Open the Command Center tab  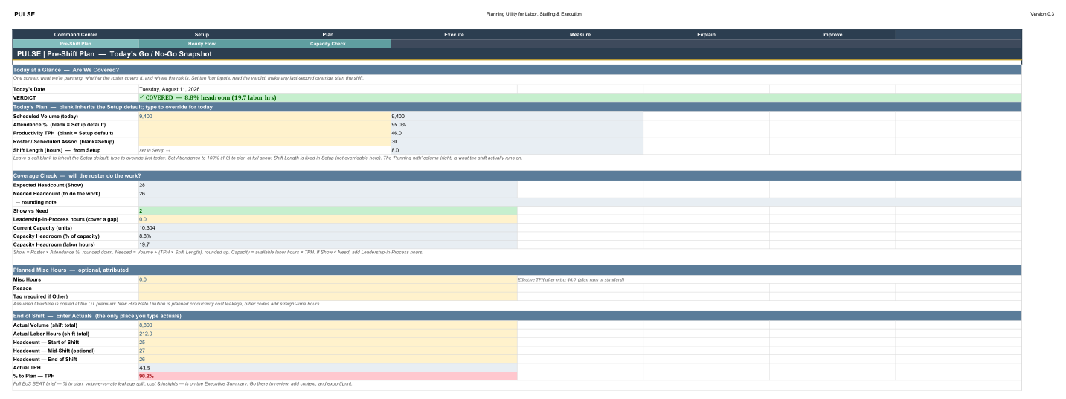click(x=75, y=35)
